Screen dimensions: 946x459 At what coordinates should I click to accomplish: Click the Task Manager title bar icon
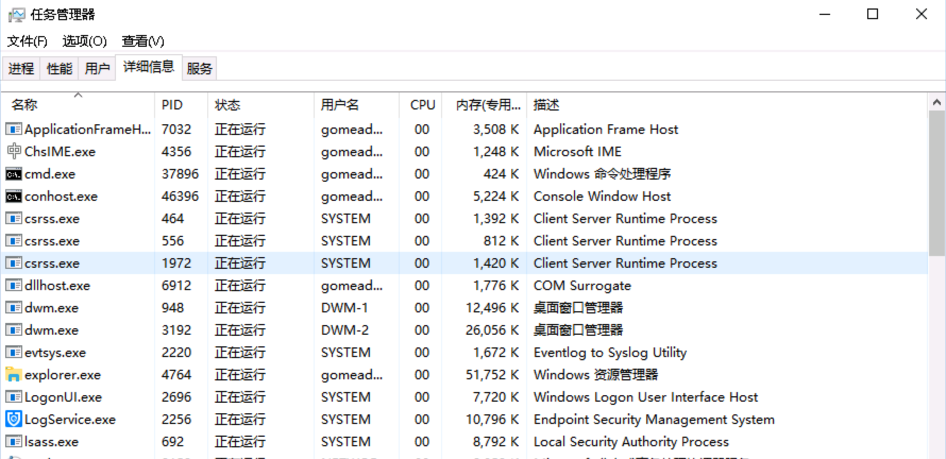click(16, 15)
